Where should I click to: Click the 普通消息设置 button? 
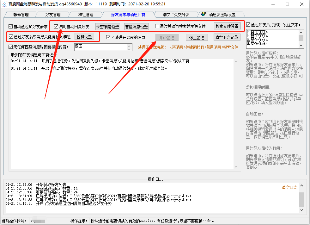[x=136, y=26]
